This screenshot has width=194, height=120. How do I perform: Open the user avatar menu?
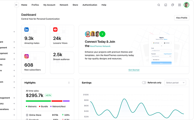186,5
